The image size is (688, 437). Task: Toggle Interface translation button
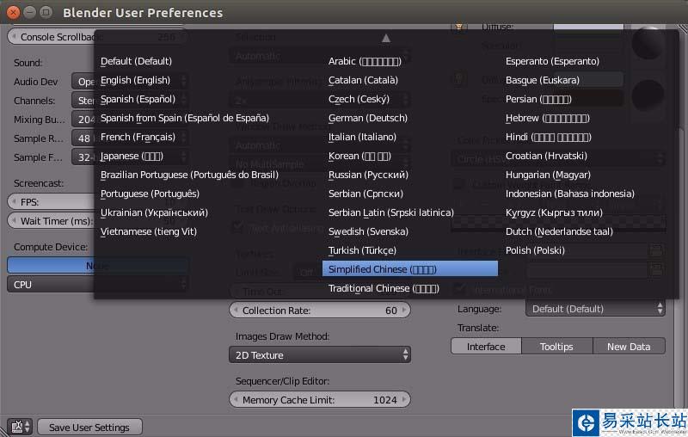tap(486, 346)
